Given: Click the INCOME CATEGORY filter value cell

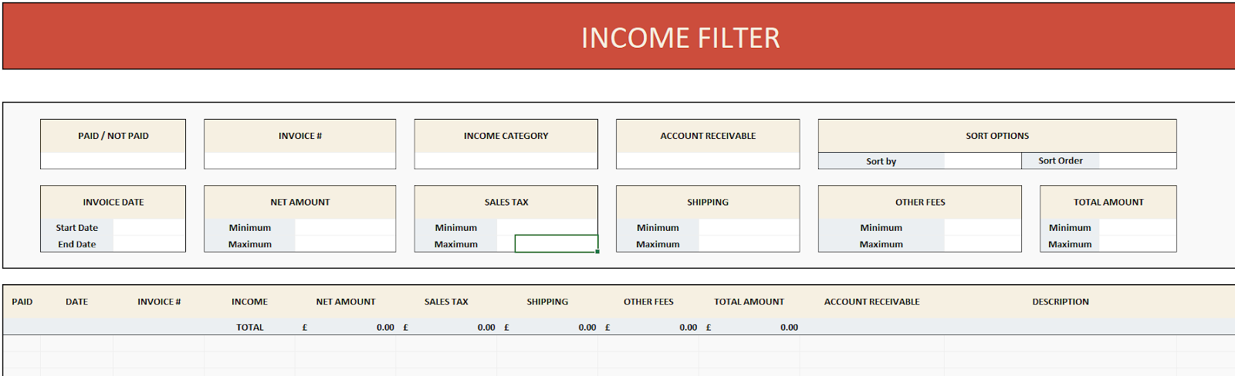Looking at the screenshot, I should (x=506, y=161).
